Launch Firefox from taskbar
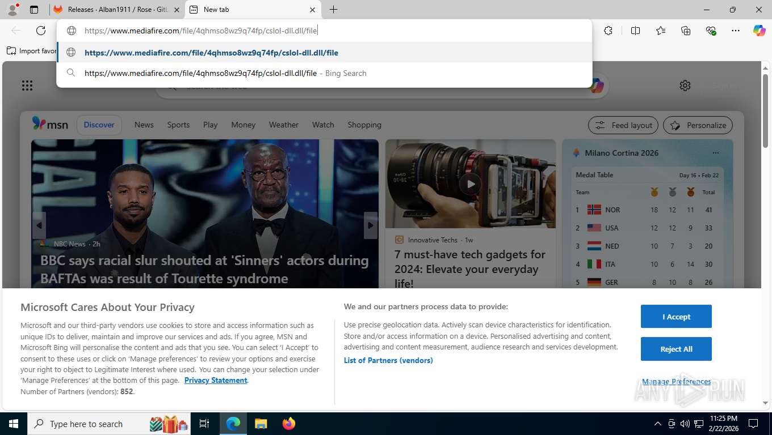The height and width of the screenshot is (435, 772). click(x=289, y=424)
